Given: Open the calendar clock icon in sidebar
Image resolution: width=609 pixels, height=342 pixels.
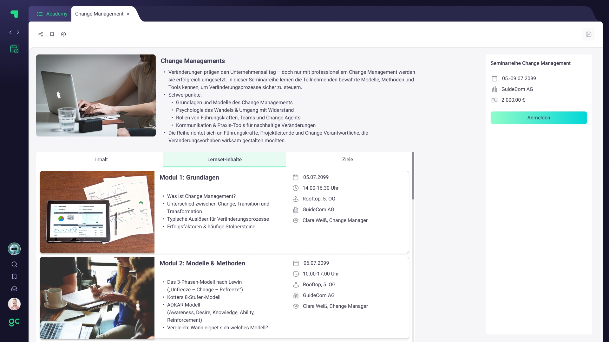Looking at the screenshot, I should pyautogui.click(x=14, y=49).
